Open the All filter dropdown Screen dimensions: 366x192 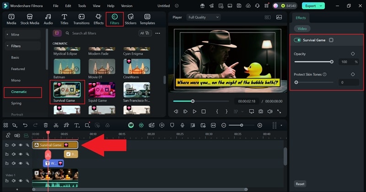pos(145,33)
